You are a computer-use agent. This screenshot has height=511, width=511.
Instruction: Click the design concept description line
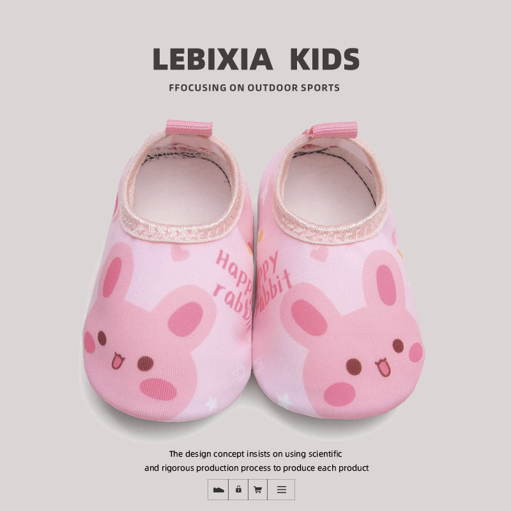(x=256, y=454)
